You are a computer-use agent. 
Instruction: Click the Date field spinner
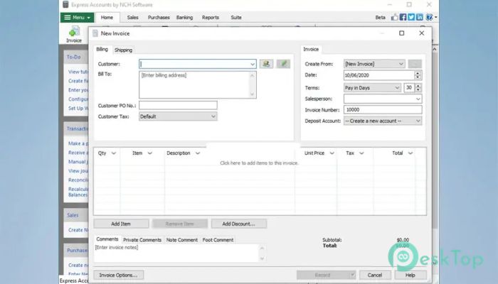[x=418, y=75]
